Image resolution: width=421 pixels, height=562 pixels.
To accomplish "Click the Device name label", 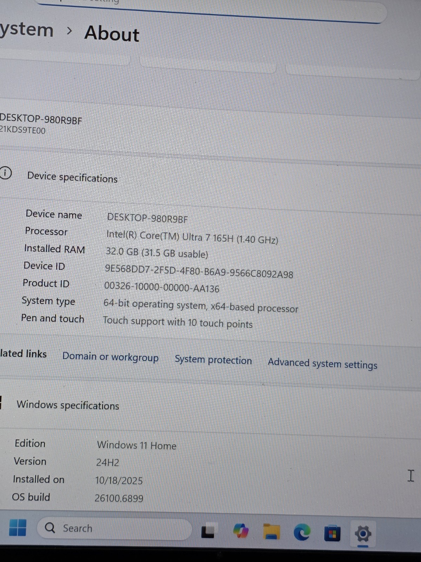I will (x=54, y=214).
